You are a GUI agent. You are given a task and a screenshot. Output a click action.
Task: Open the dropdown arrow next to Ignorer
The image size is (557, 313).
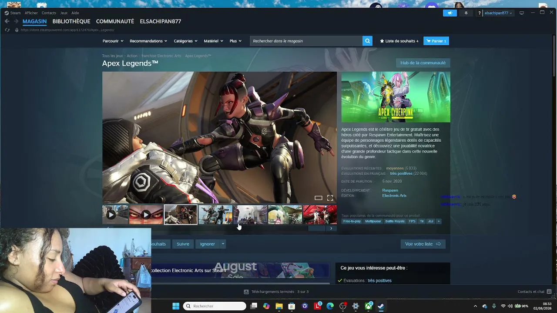coord(223,244)
